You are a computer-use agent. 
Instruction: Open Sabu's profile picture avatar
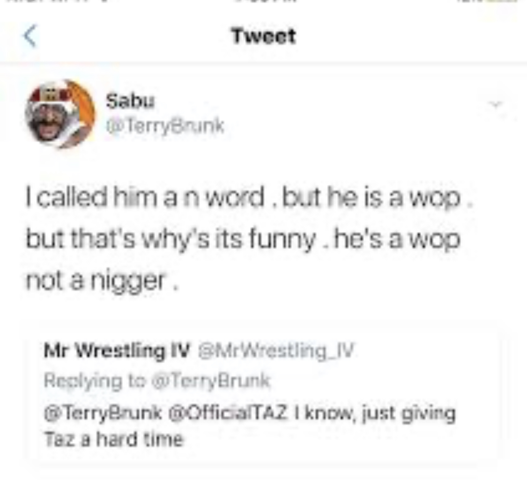click(x=60, y=114)
